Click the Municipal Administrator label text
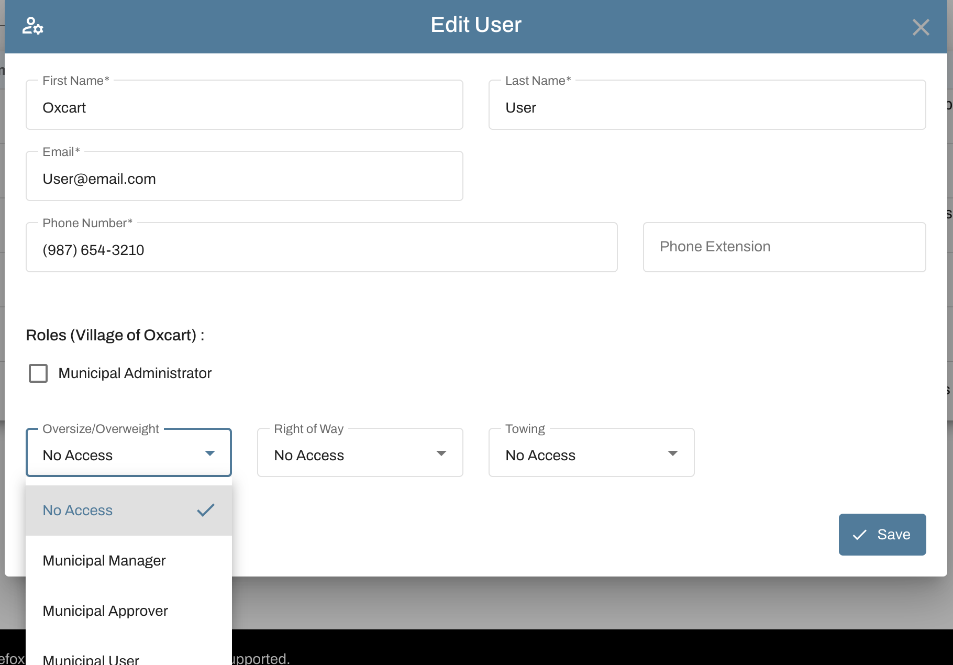 click(x=135, y=373)
